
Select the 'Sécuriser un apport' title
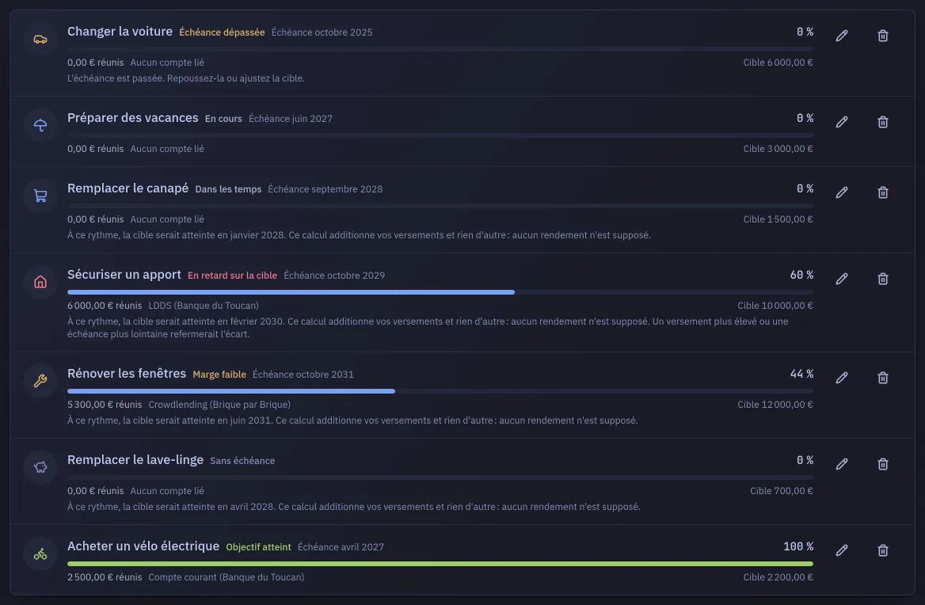pyautogui.click(x=124, y=274)
